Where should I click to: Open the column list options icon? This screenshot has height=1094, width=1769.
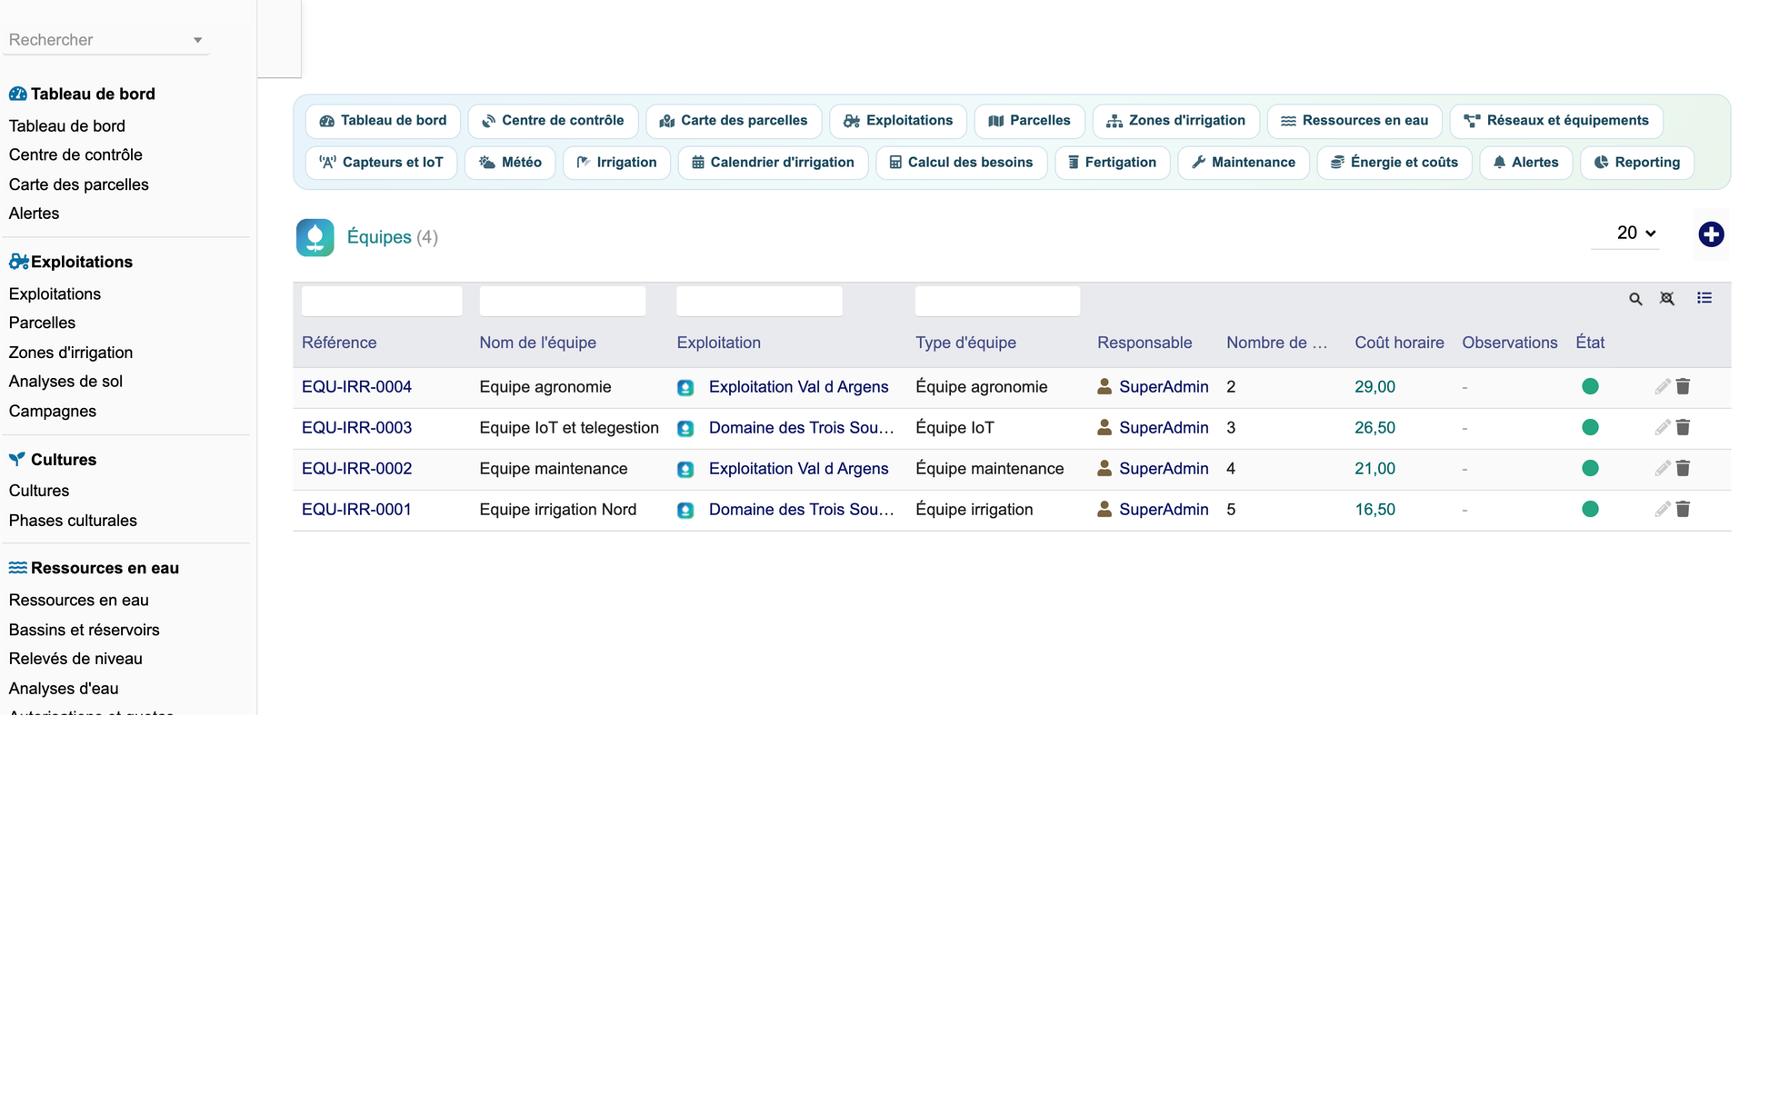click(1704, 298)
